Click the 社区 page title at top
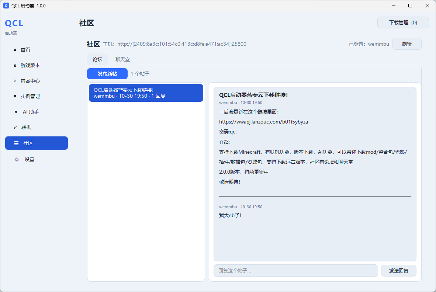This screenshot has width=436, height=292. [x=86, y=23]
